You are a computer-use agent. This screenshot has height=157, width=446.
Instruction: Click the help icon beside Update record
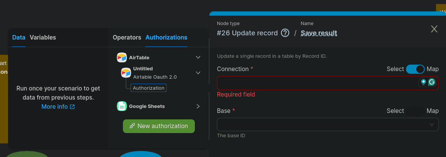point(285,33)
